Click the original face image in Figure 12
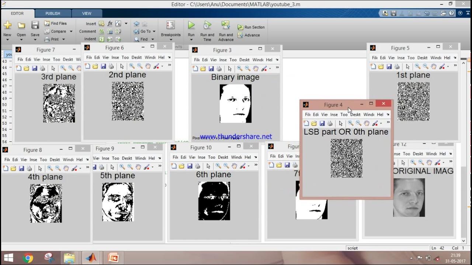Image resolution: width=472 pixels, height=265 pixels. (x=409, y=198)
